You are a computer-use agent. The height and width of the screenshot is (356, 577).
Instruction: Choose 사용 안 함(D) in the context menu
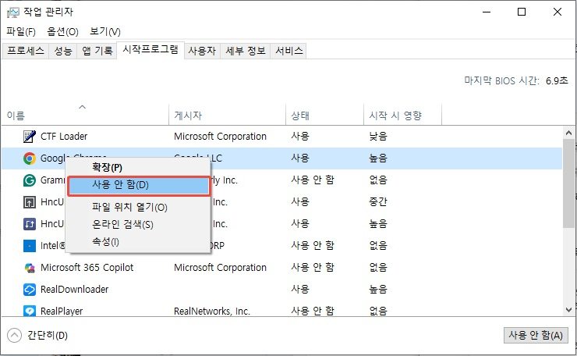coord(139,185)
